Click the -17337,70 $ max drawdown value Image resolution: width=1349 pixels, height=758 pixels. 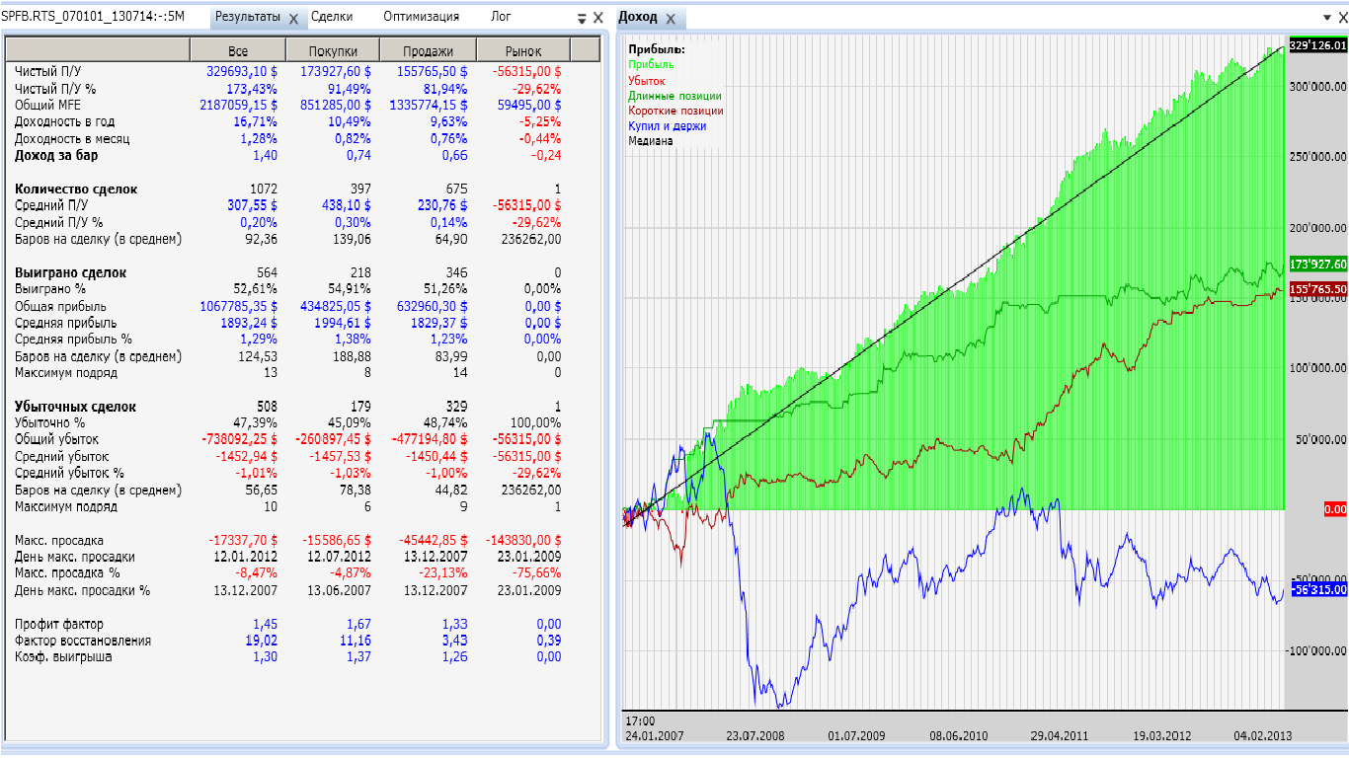tap(243, 541)
